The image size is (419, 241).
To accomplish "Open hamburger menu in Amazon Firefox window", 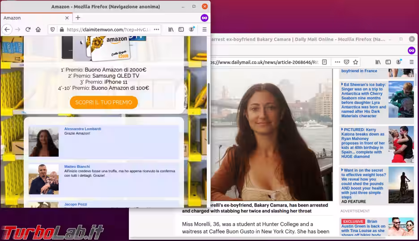I will point(205,29).
